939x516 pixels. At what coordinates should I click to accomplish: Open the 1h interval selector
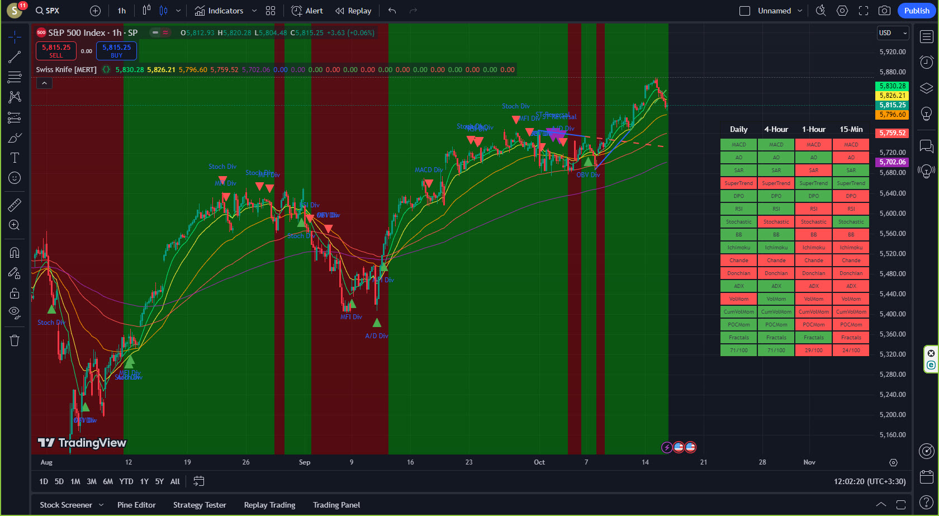coord(122,11)
